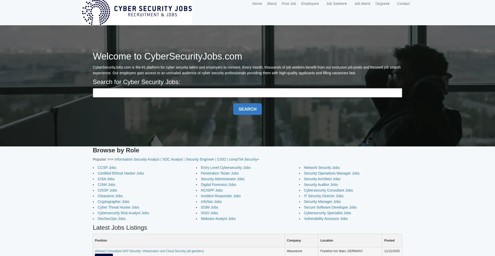Click the Company column header
The width and height of the screenshot is (495, 256).
[302, 241]
